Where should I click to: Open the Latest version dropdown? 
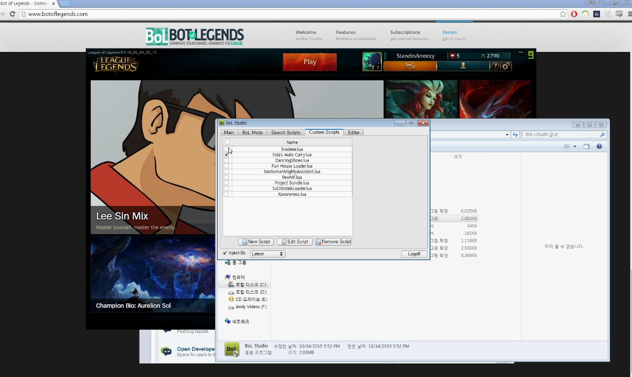267,254
